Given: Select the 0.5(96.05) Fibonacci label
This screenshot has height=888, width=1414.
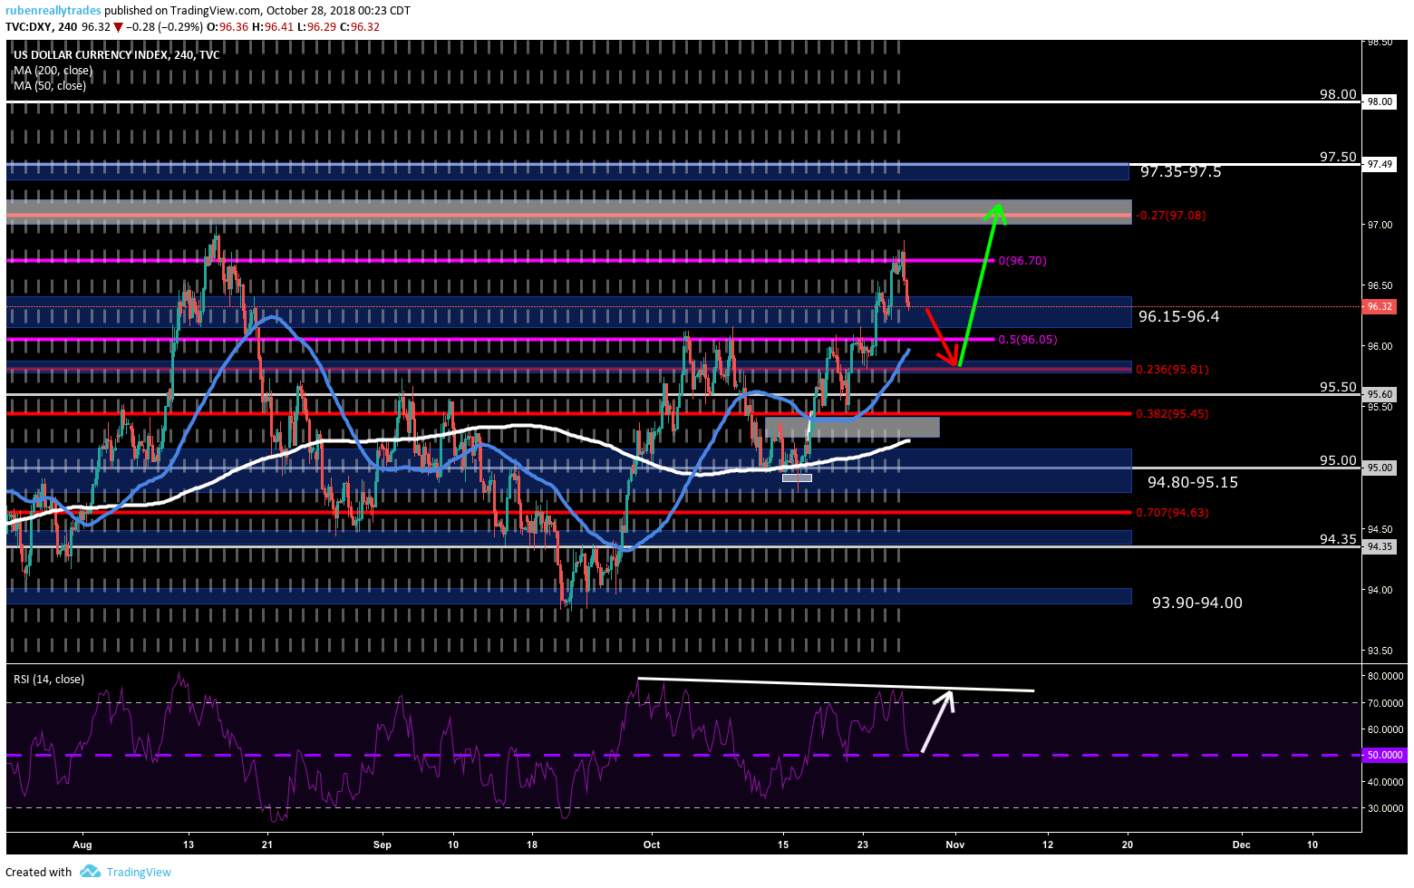Looking at the screenshot, I should click(1028, 340).
